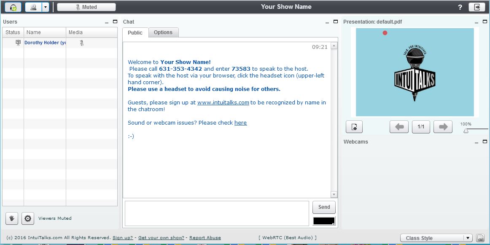Open the www.intuitalks.com link
Screen dimensions: 490x245
(x=223, y=102)
